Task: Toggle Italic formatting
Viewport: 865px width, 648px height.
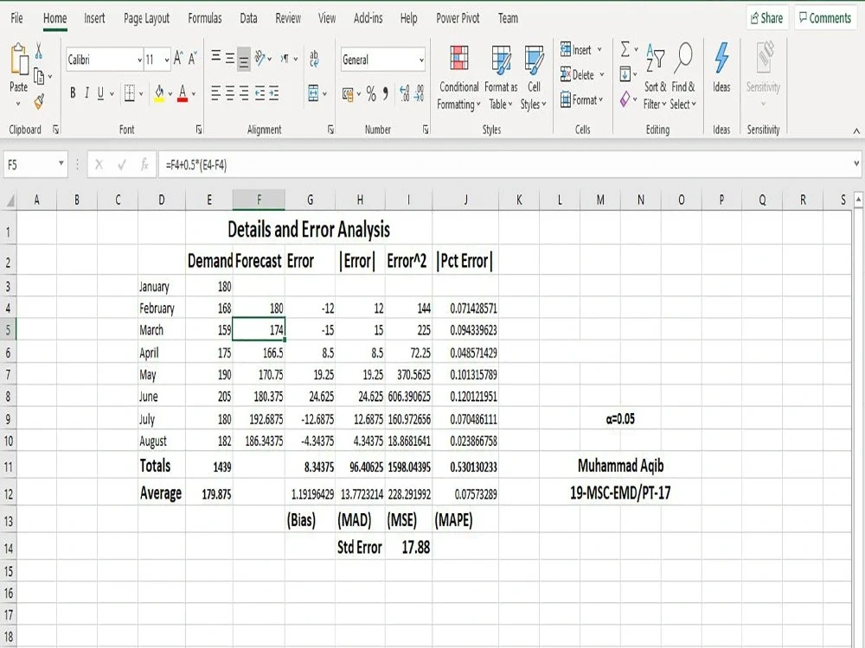Action: (86, 93)
